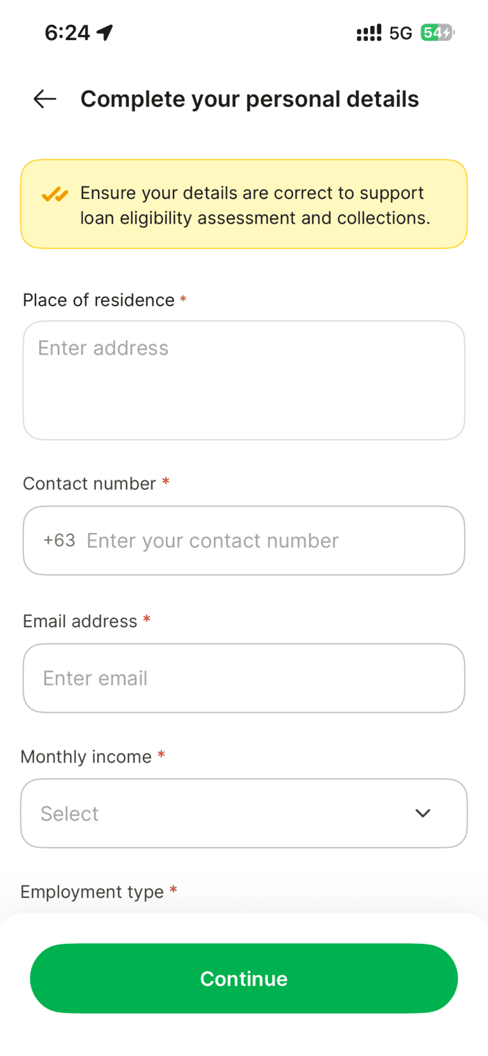
Task: Select the Enter email field
Action: (244, 678)
